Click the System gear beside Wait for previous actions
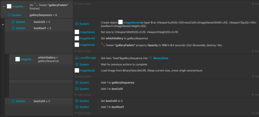 point(77,64)
